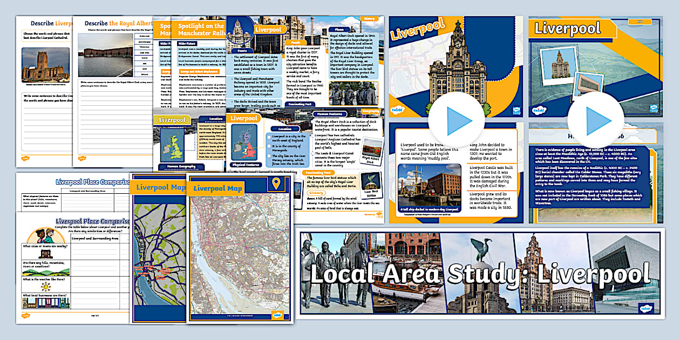Select the sun weather icon on the comparison worksheet
Viewport: 680px width, 340px height.
point(46,287)
